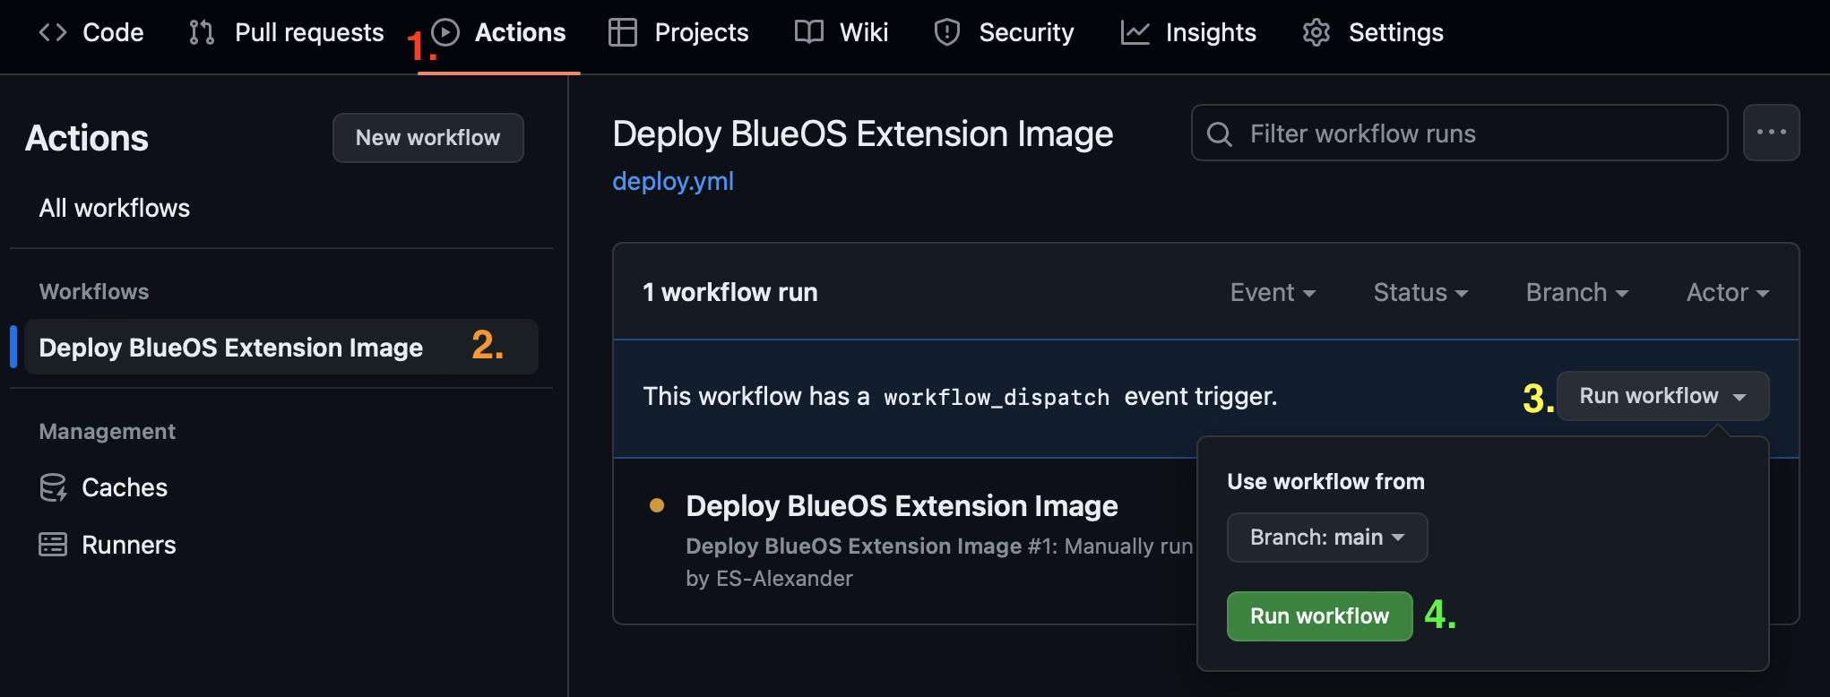Expand the Event filter dropdown
Viewport: 1830px width, 697px height.
pos(1273,292)
